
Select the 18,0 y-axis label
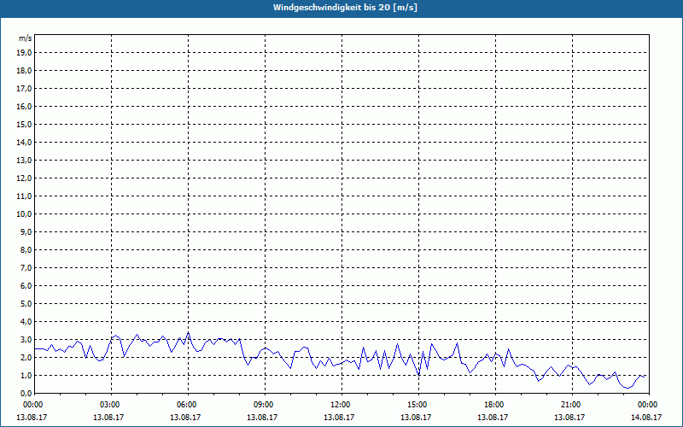[24, 71]
